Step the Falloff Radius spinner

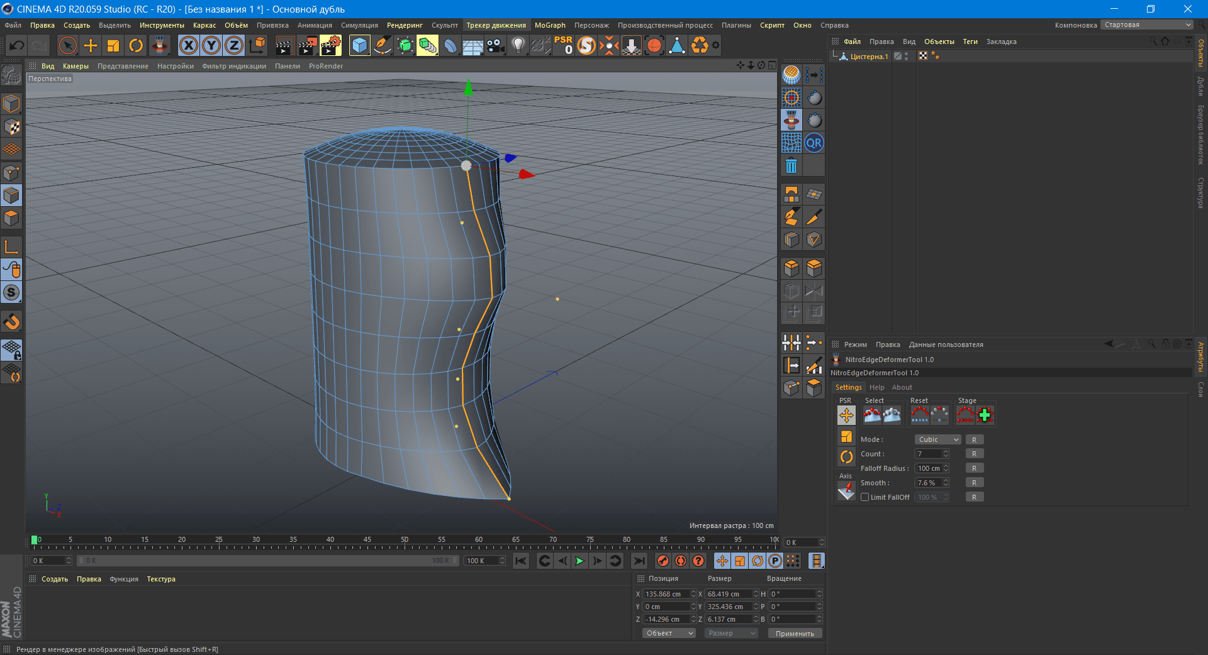point(946,468)
